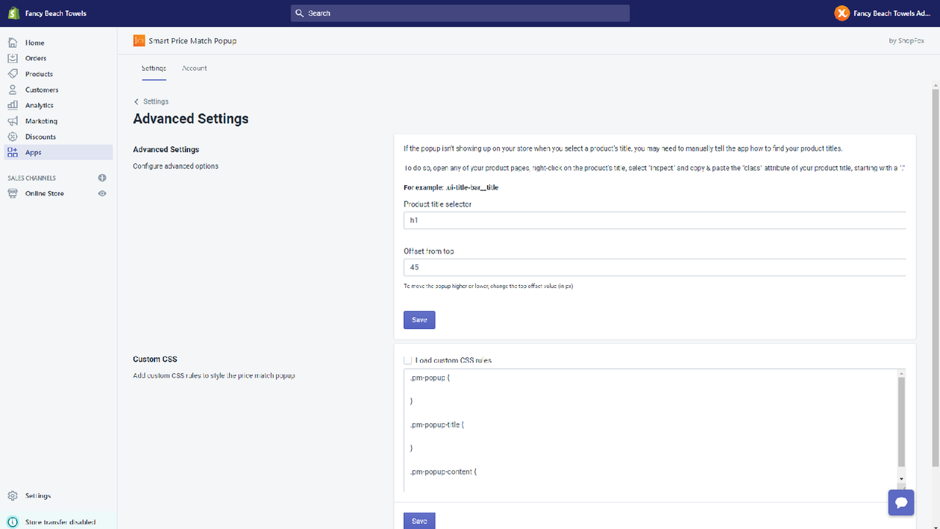Save the Advanced Settings changes

(419, 320)
